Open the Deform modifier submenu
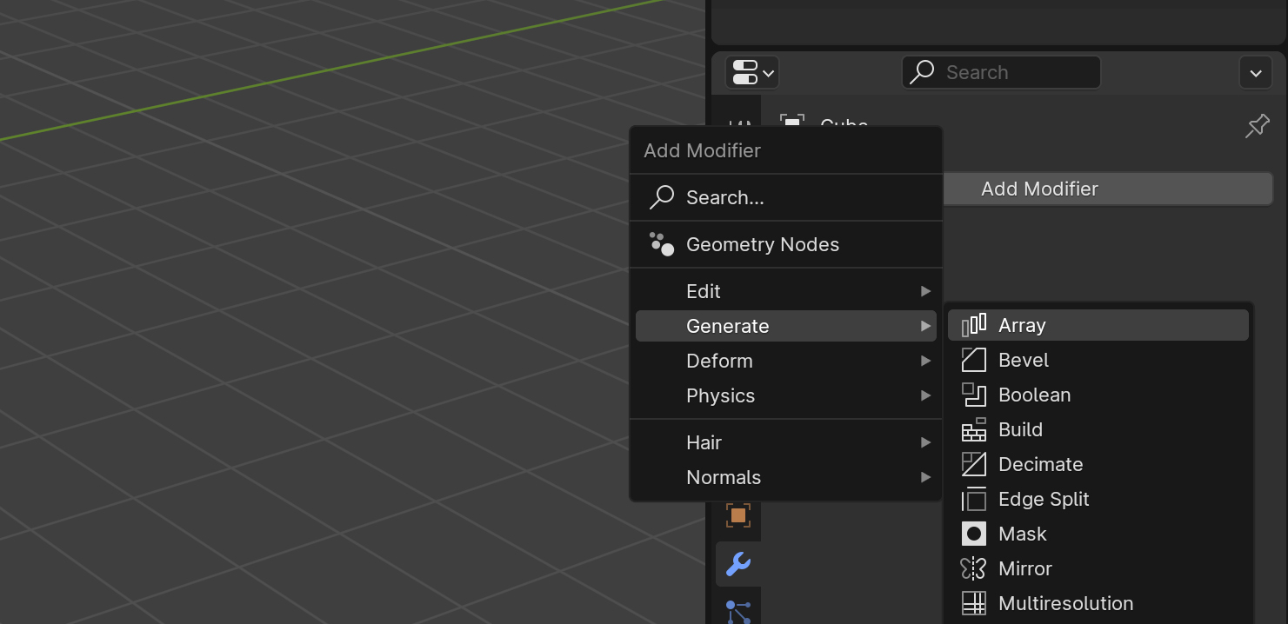The width and height of the screenshot is (1288, 624). [x=786, y=361]
